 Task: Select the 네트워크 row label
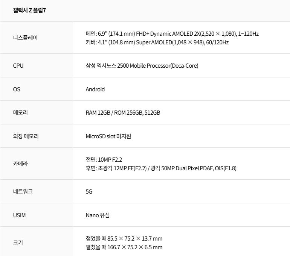tap(23, 191)
